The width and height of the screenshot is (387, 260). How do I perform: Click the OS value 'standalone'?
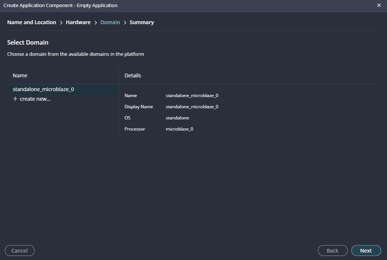click(177, 118)
